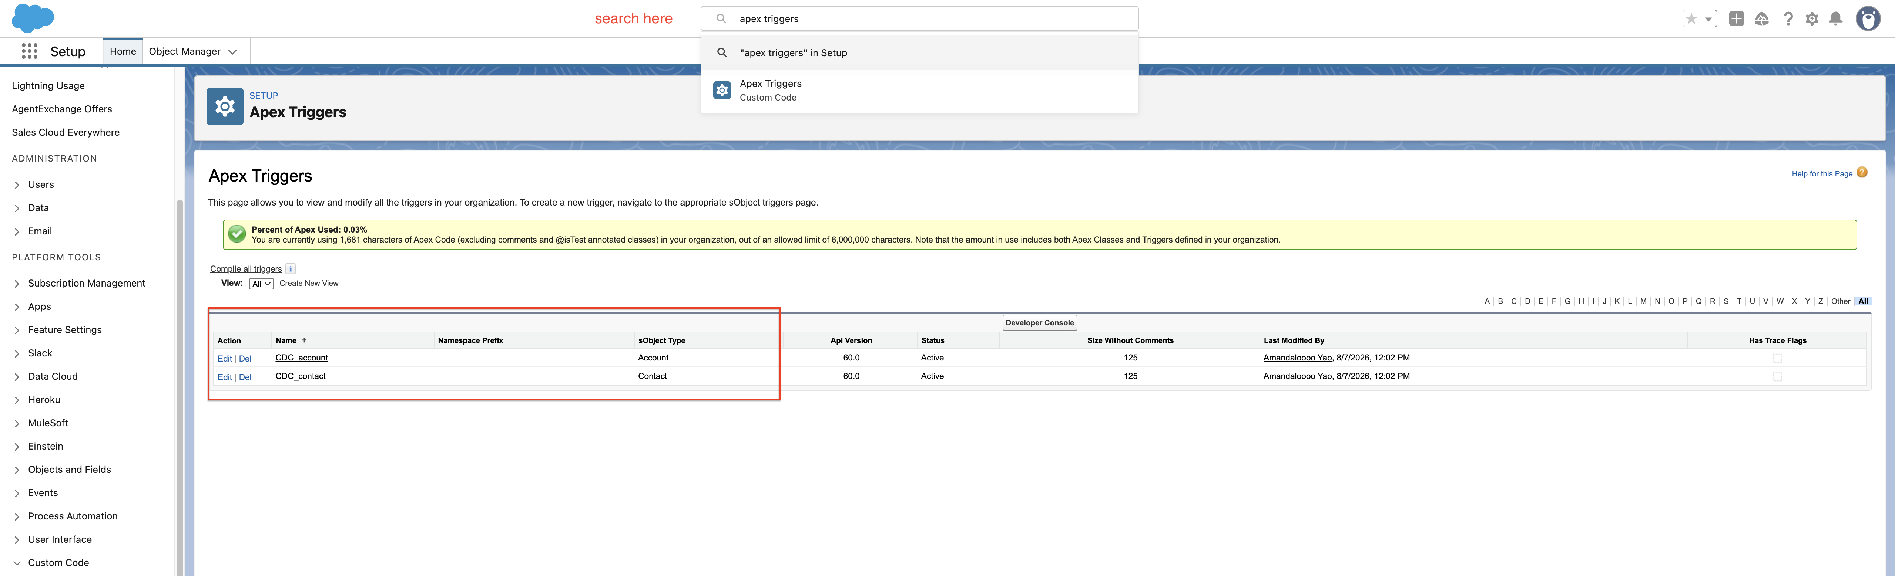Viewport: 1895px width, 576px height.
Task: Open the Setup gear icon in header
Action: click(x=1812, y=19)
